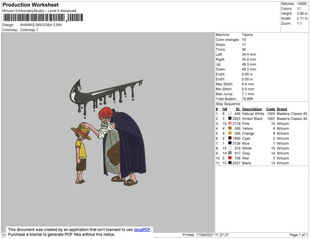Click the Width value 2.71 in
The height and width of the screenshot is (239, 310).
coord(302,19)
